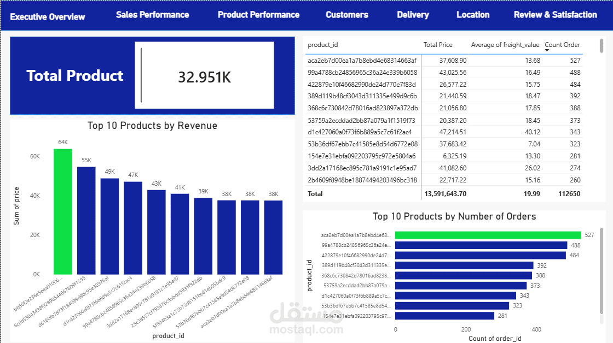Select the Delivery tab

point(413,15)
